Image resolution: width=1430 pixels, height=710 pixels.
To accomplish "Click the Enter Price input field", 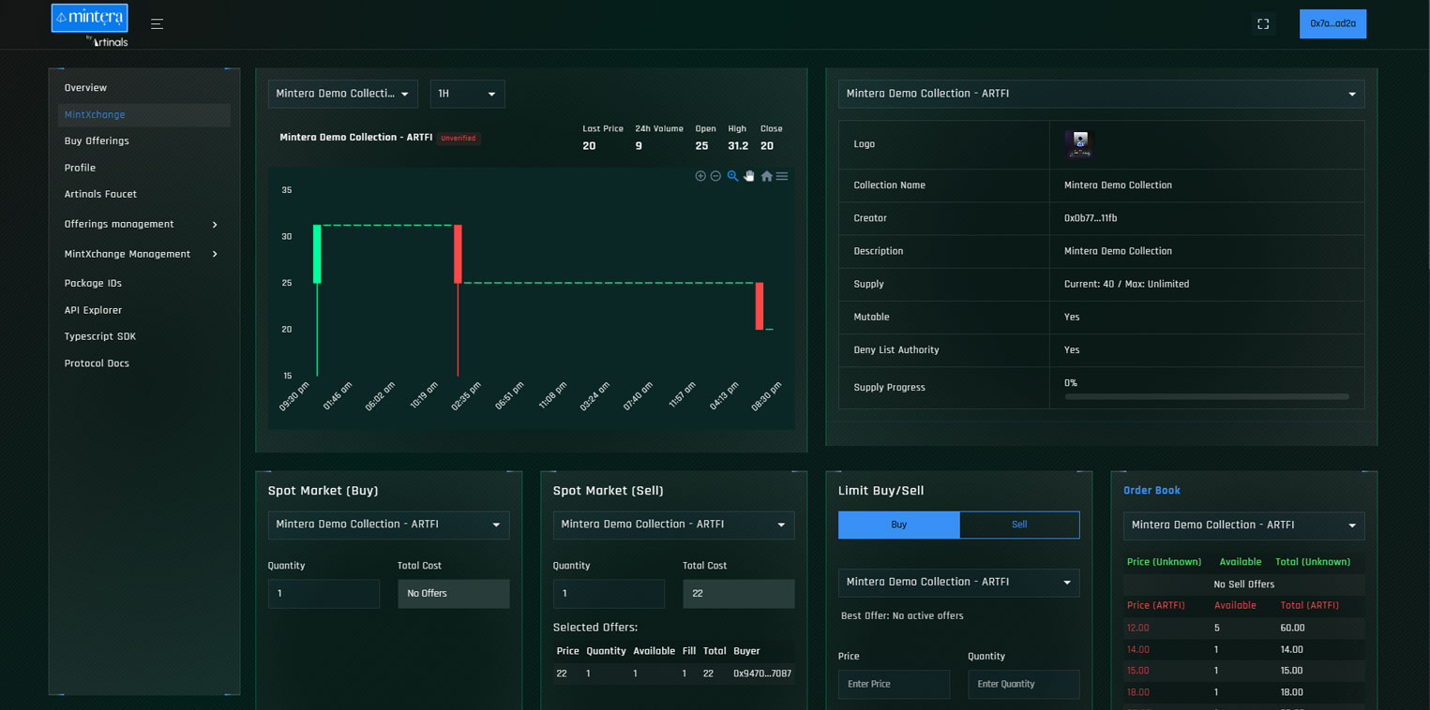I will [893, 685].
